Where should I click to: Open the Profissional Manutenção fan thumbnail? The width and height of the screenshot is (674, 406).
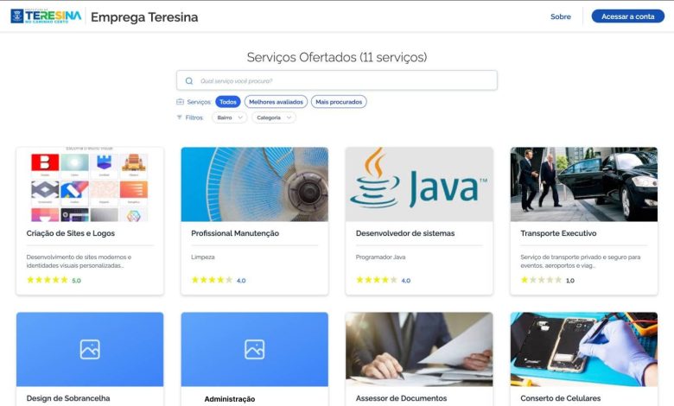[254, 184]
